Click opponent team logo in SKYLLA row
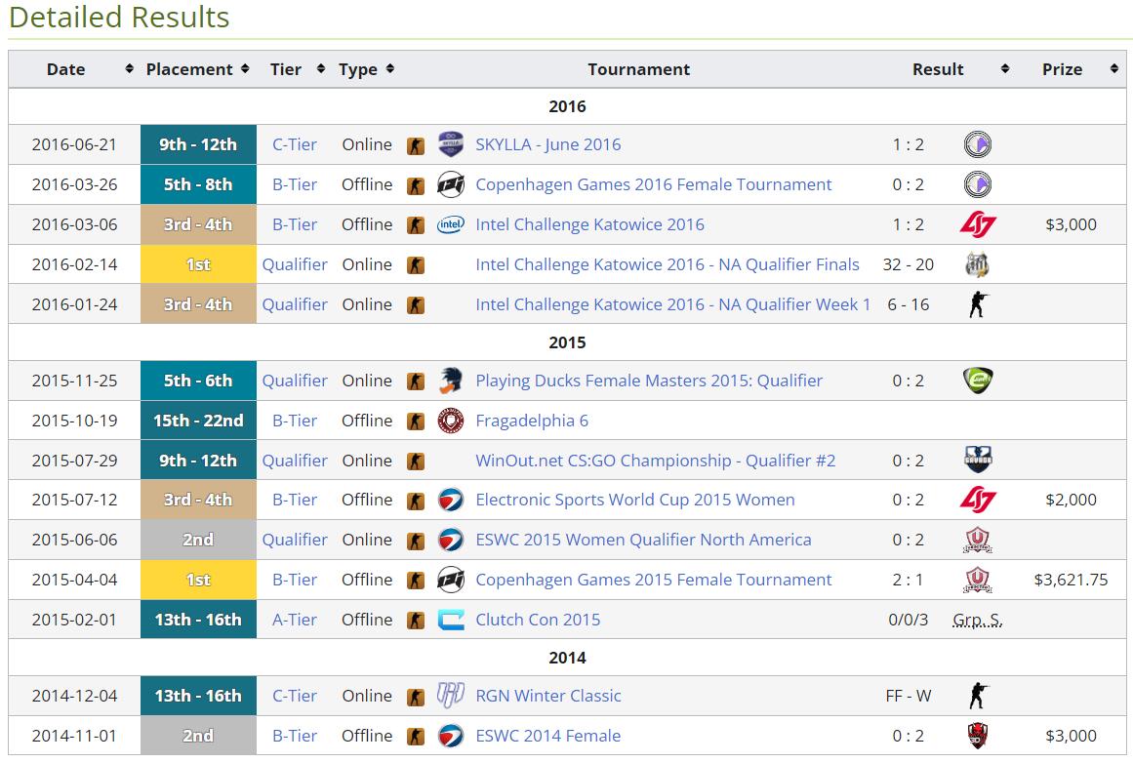 coord(978,144)
